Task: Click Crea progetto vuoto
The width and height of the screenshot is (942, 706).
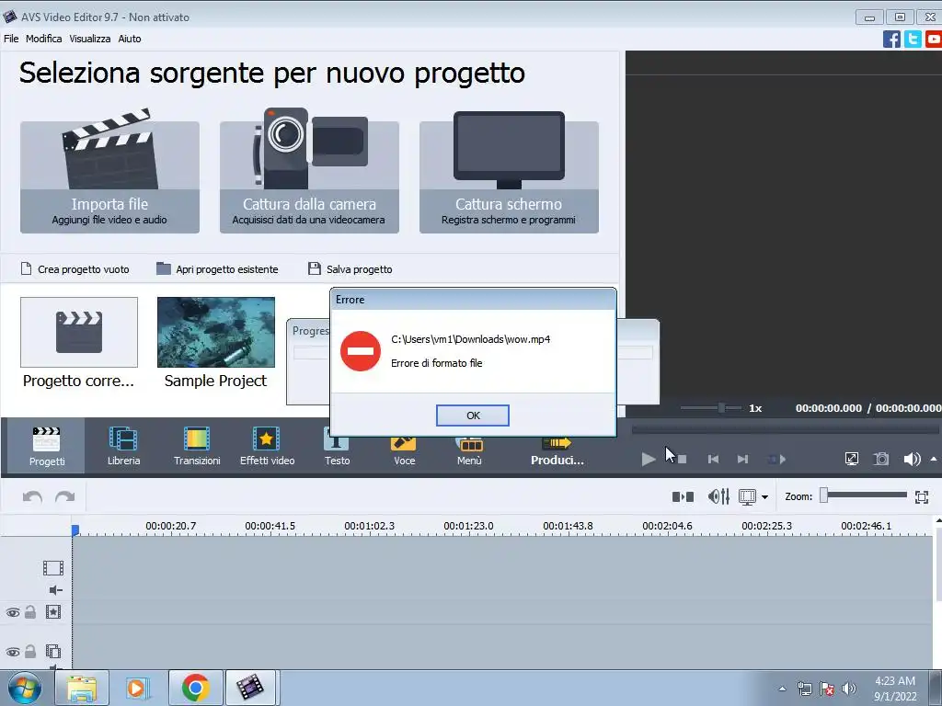Action: pos(75,269)
